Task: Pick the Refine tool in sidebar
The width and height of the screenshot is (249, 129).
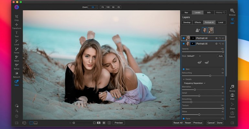Action: [x=16, y=65]
